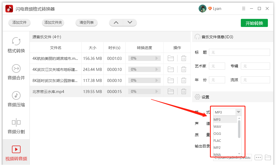Open folder for 4K航拍美丽的湖滨城市 file
This screenshot has height=165, width=276.
(170, 58)
